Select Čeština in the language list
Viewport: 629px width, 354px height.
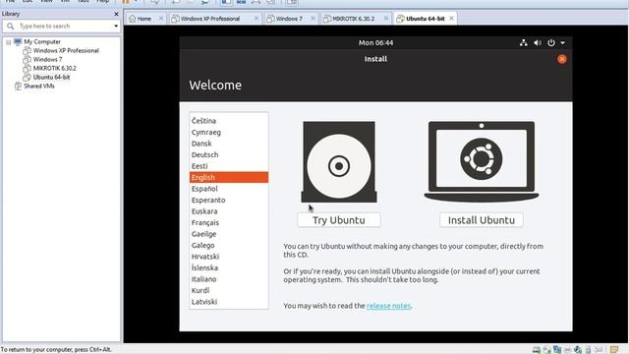point(229,121)
